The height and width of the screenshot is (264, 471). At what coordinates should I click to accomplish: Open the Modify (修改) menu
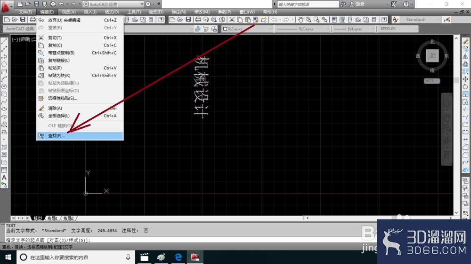(x=202, y=12)
